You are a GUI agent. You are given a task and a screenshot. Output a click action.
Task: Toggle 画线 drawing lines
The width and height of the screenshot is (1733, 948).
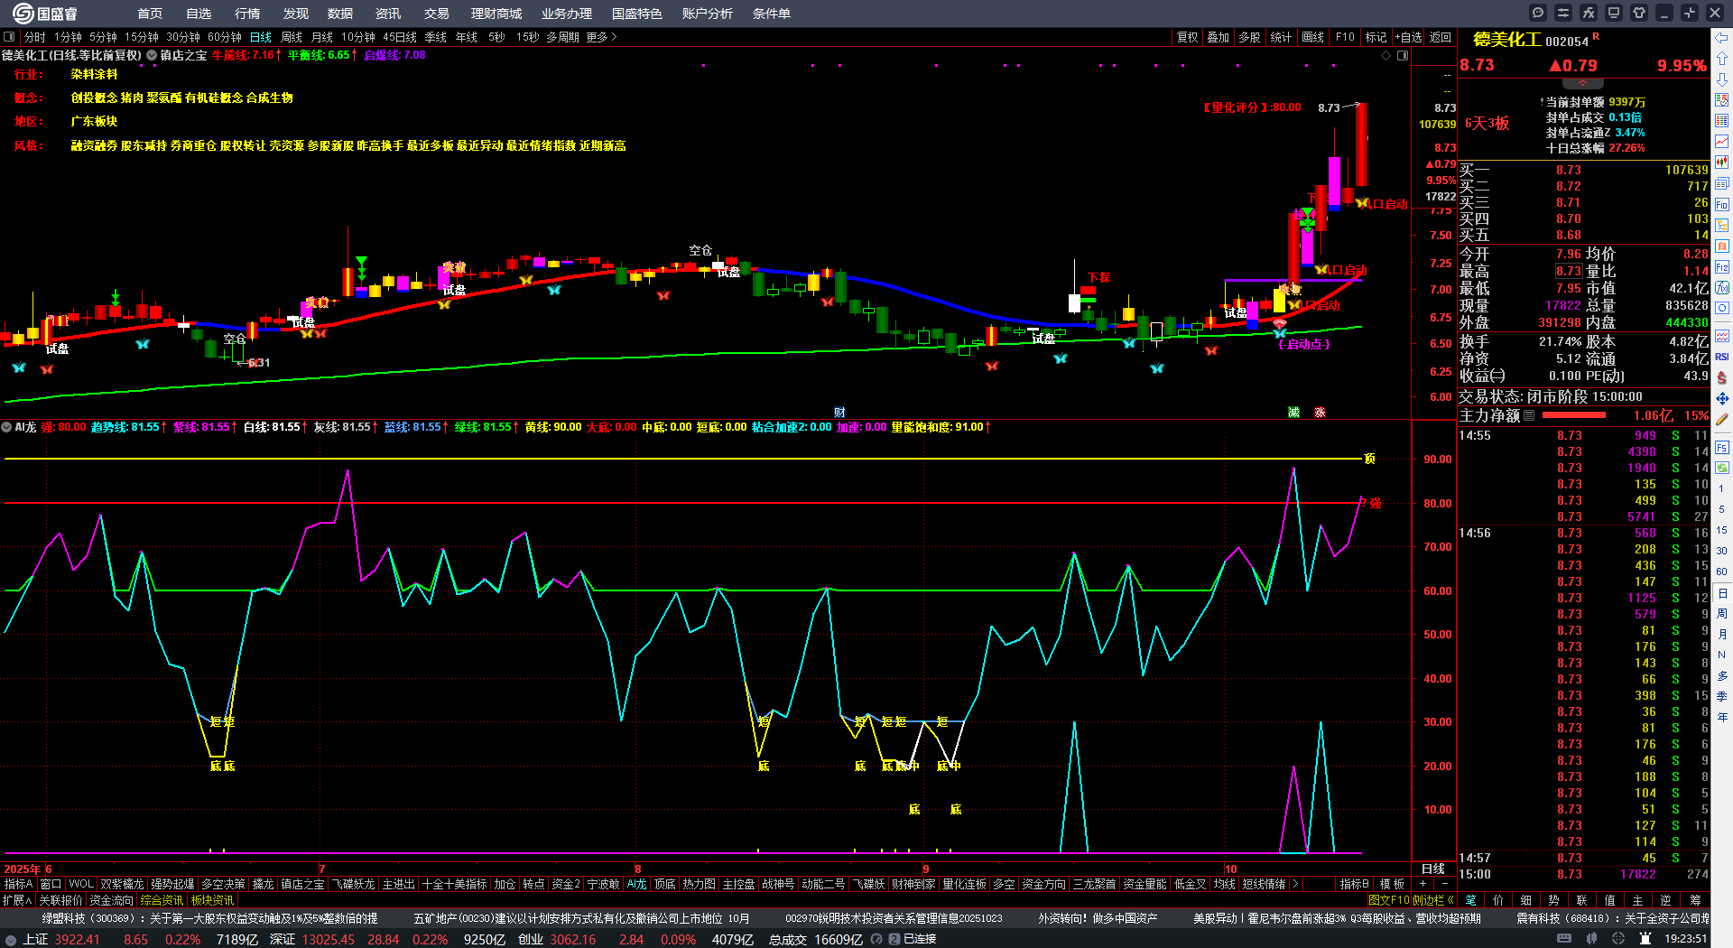[1312, 37]
